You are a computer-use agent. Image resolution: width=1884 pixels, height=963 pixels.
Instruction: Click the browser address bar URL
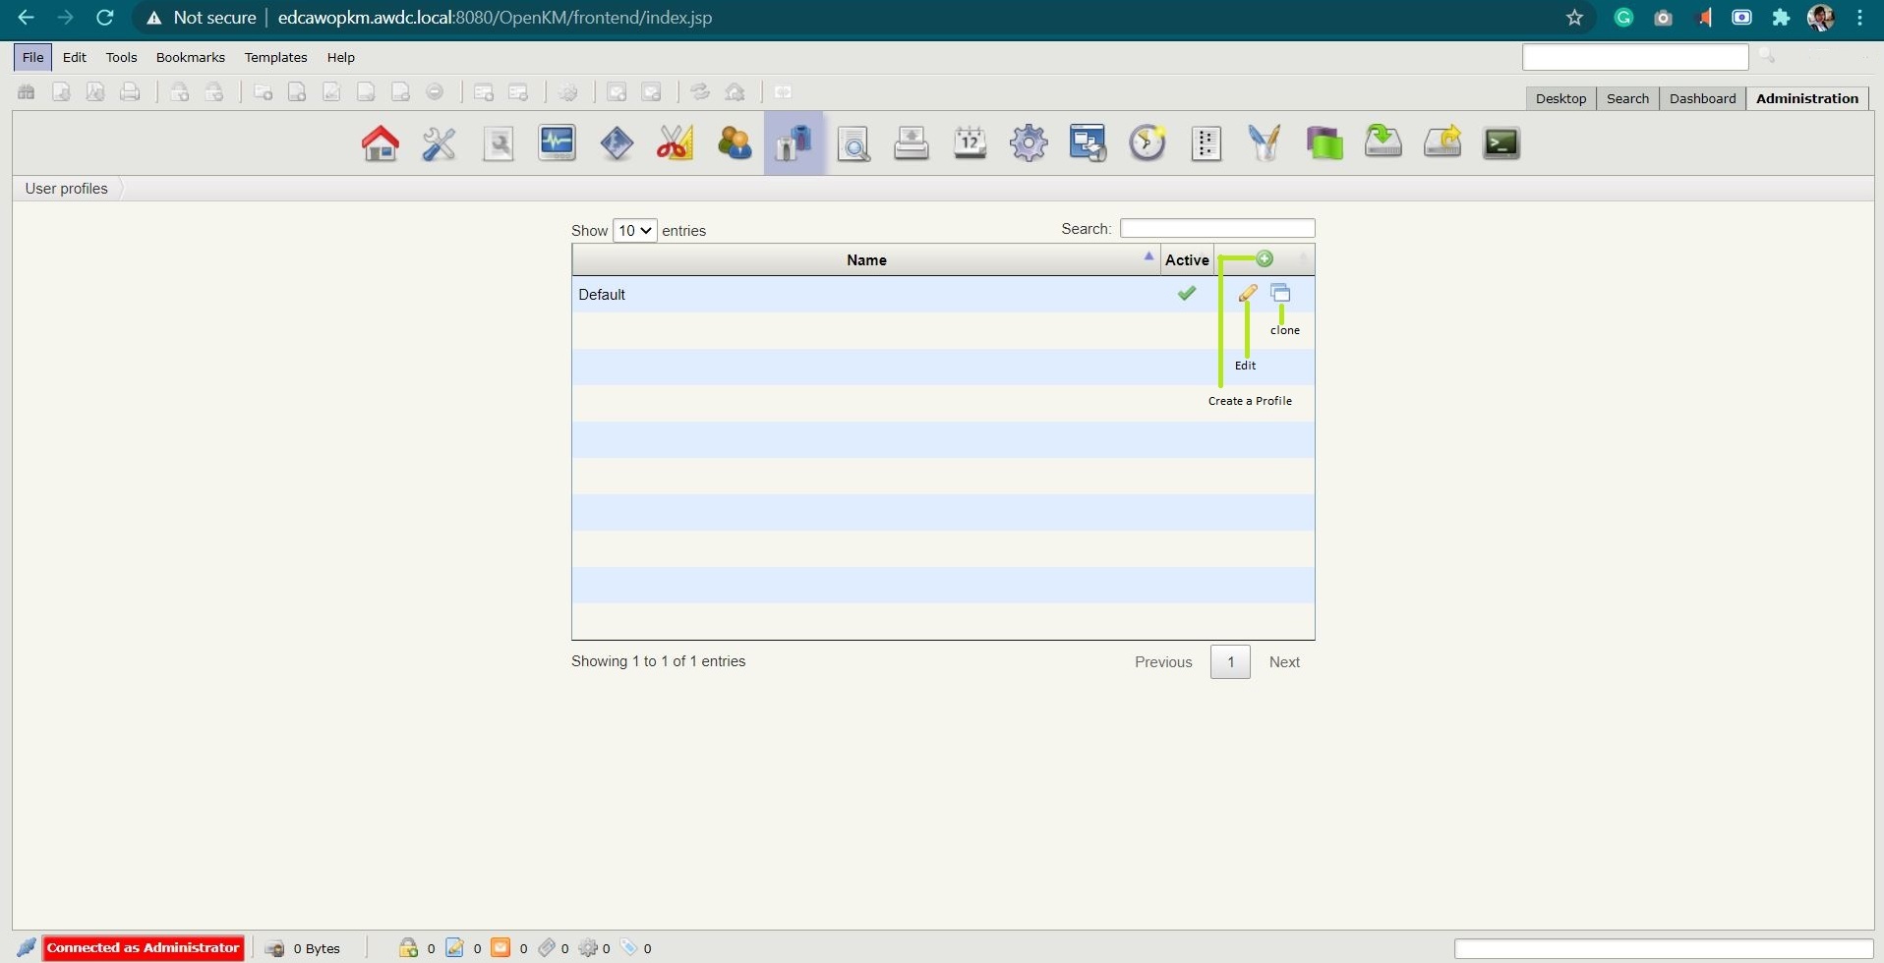point(495,18)
